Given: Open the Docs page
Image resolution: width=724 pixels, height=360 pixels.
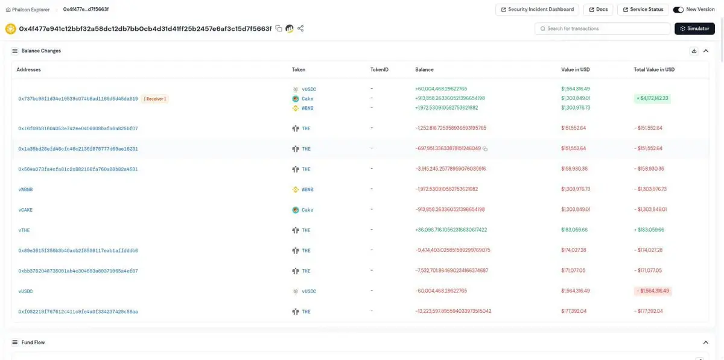Looking at the screenshot, I should [598, 10].
